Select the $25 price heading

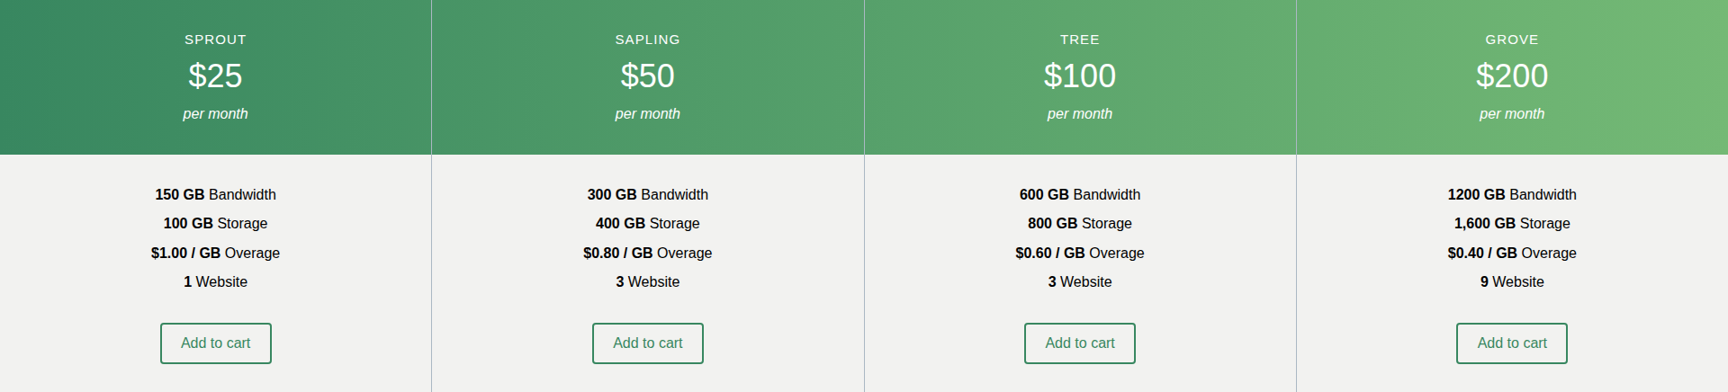(x=215, y=76)
